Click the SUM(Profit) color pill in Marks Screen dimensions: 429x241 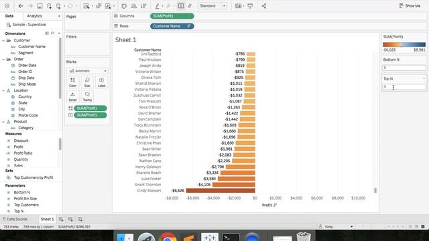pyautogui.click(x=90, y=108)
